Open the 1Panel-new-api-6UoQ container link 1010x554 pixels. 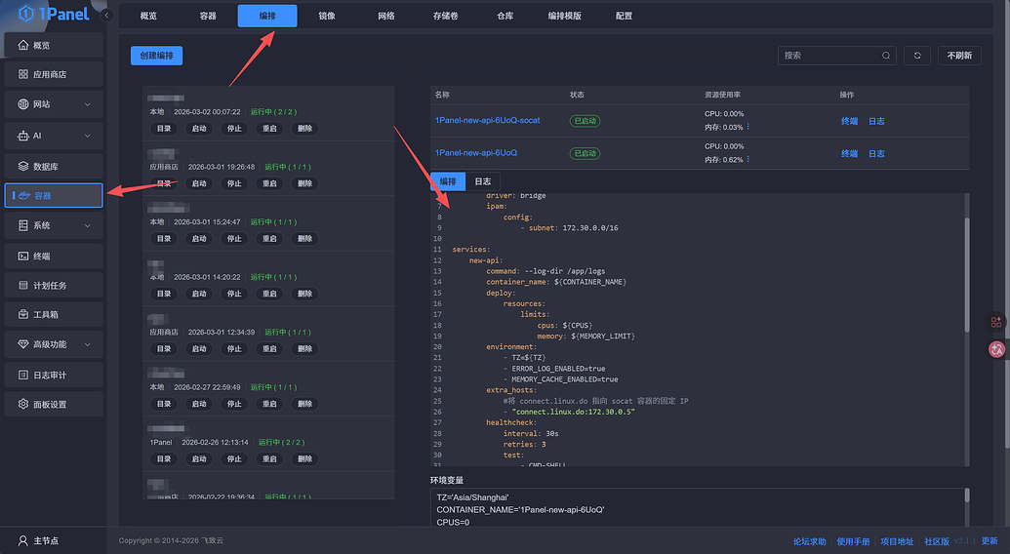[x=476, y=152]
